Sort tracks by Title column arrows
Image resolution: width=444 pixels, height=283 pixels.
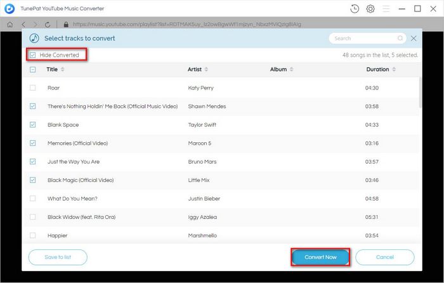[x=63, y=69]
